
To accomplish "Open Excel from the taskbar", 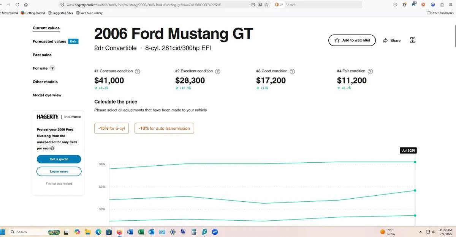I will click(x=141, y=232).
